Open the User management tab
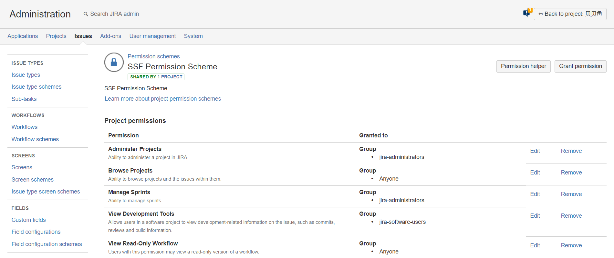614x258 pixels. [152, 36]
